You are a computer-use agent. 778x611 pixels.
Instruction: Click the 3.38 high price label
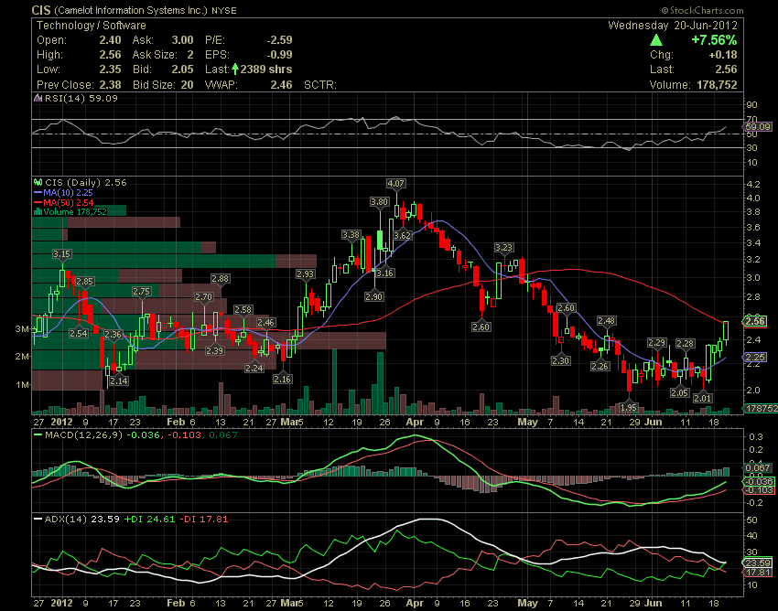click(351, 234)
